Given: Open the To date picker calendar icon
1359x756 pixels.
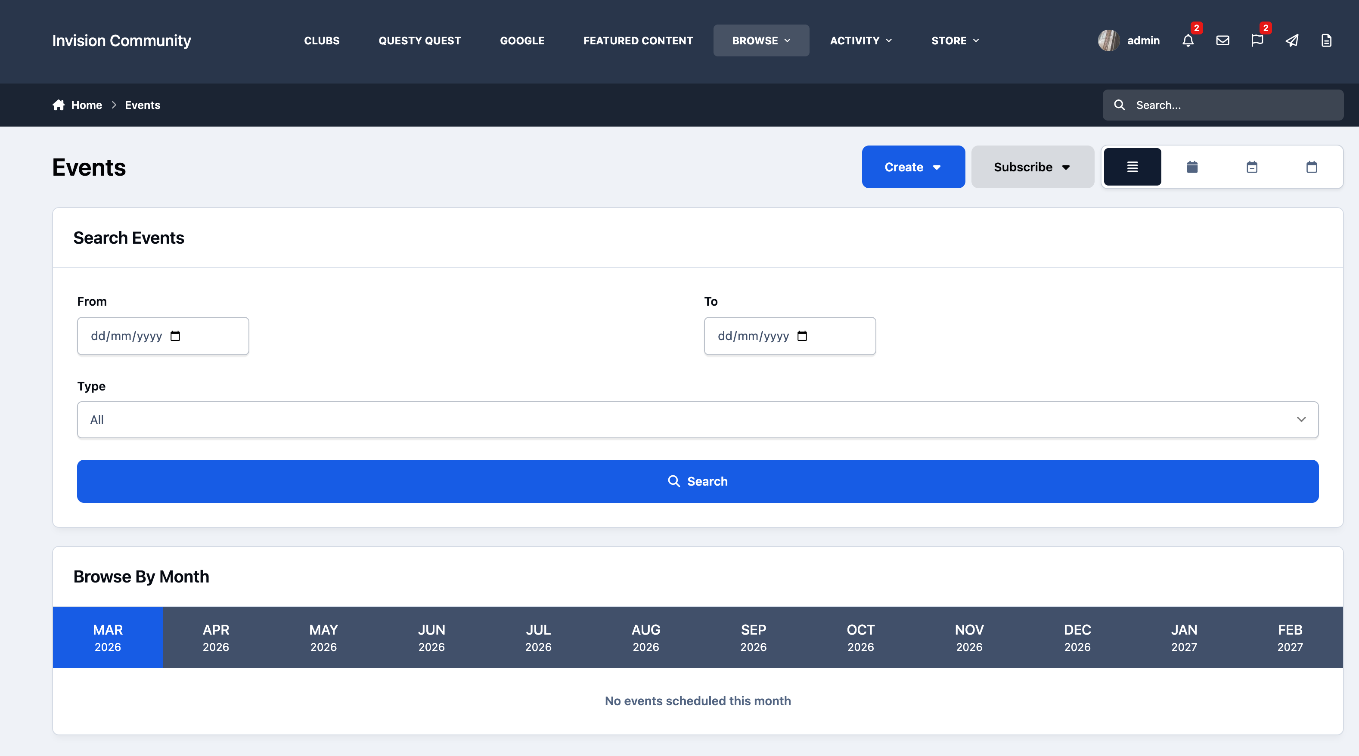Looking at the screenshot, I should point(802,336).
